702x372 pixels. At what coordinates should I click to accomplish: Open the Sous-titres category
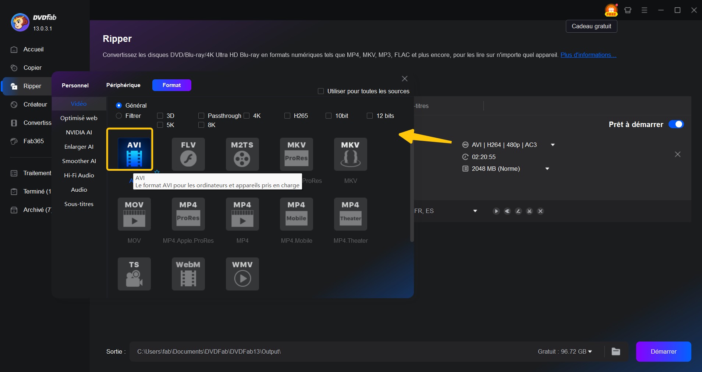pos(79,204)
